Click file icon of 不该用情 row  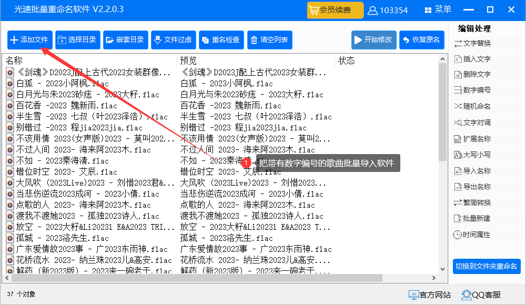coord(10,139)
